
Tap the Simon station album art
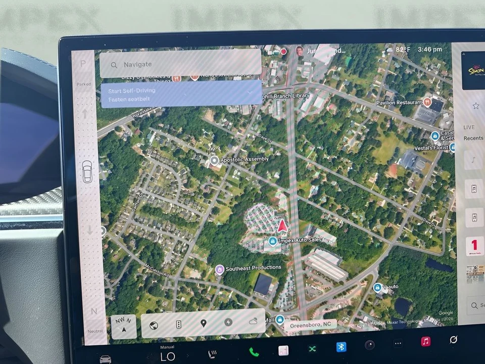(473, 71)
